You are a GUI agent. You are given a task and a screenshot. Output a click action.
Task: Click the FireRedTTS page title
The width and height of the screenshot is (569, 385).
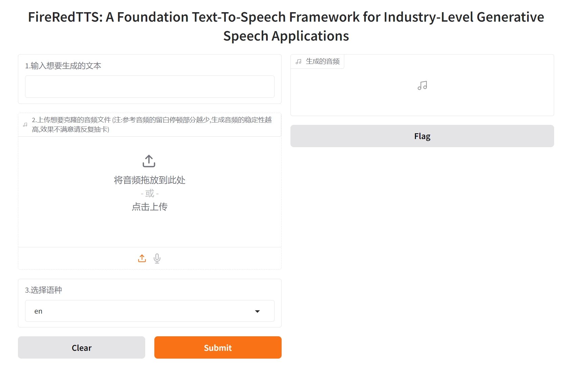pyautogui.click(x=286, y=26)
